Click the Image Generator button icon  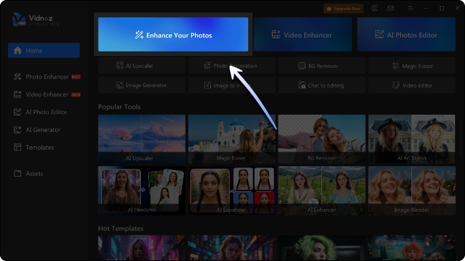click(x=120, y=85)
